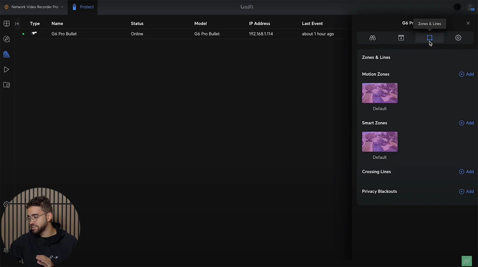Click the 192.168.1.114 IP address
Image resolution: width=478 pixels, height=267 pixels.
pos(261,34)
